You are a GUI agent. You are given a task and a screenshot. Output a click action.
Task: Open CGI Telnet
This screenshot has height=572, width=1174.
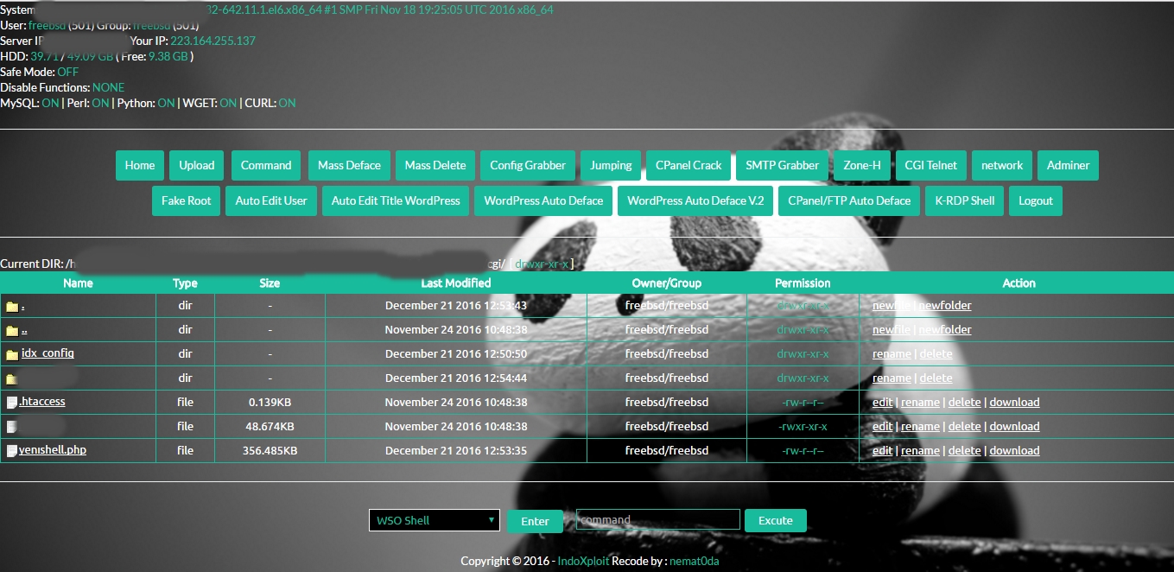pos(931,166)
